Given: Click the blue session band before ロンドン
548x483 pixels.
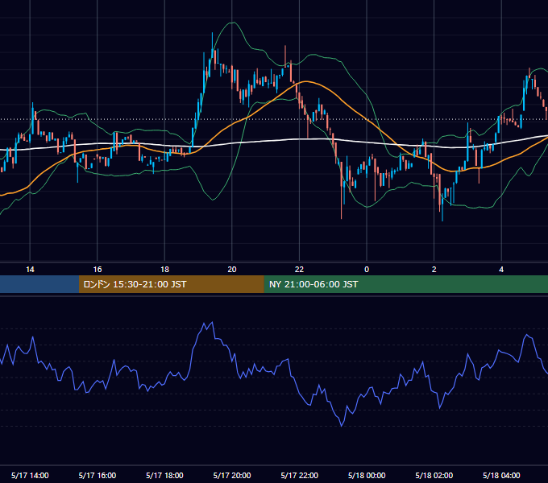Looking at the screenshot, I should [x=39, y=284].
